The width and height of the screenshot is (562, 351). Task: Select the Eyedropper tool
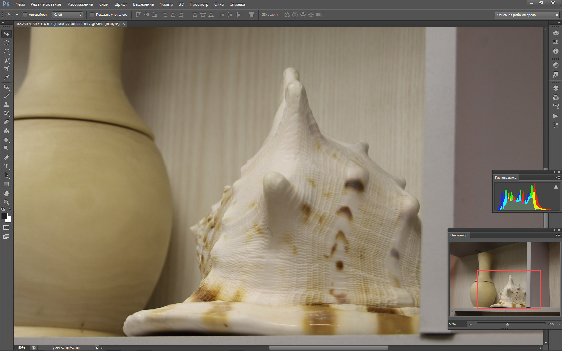coord(6,78)
